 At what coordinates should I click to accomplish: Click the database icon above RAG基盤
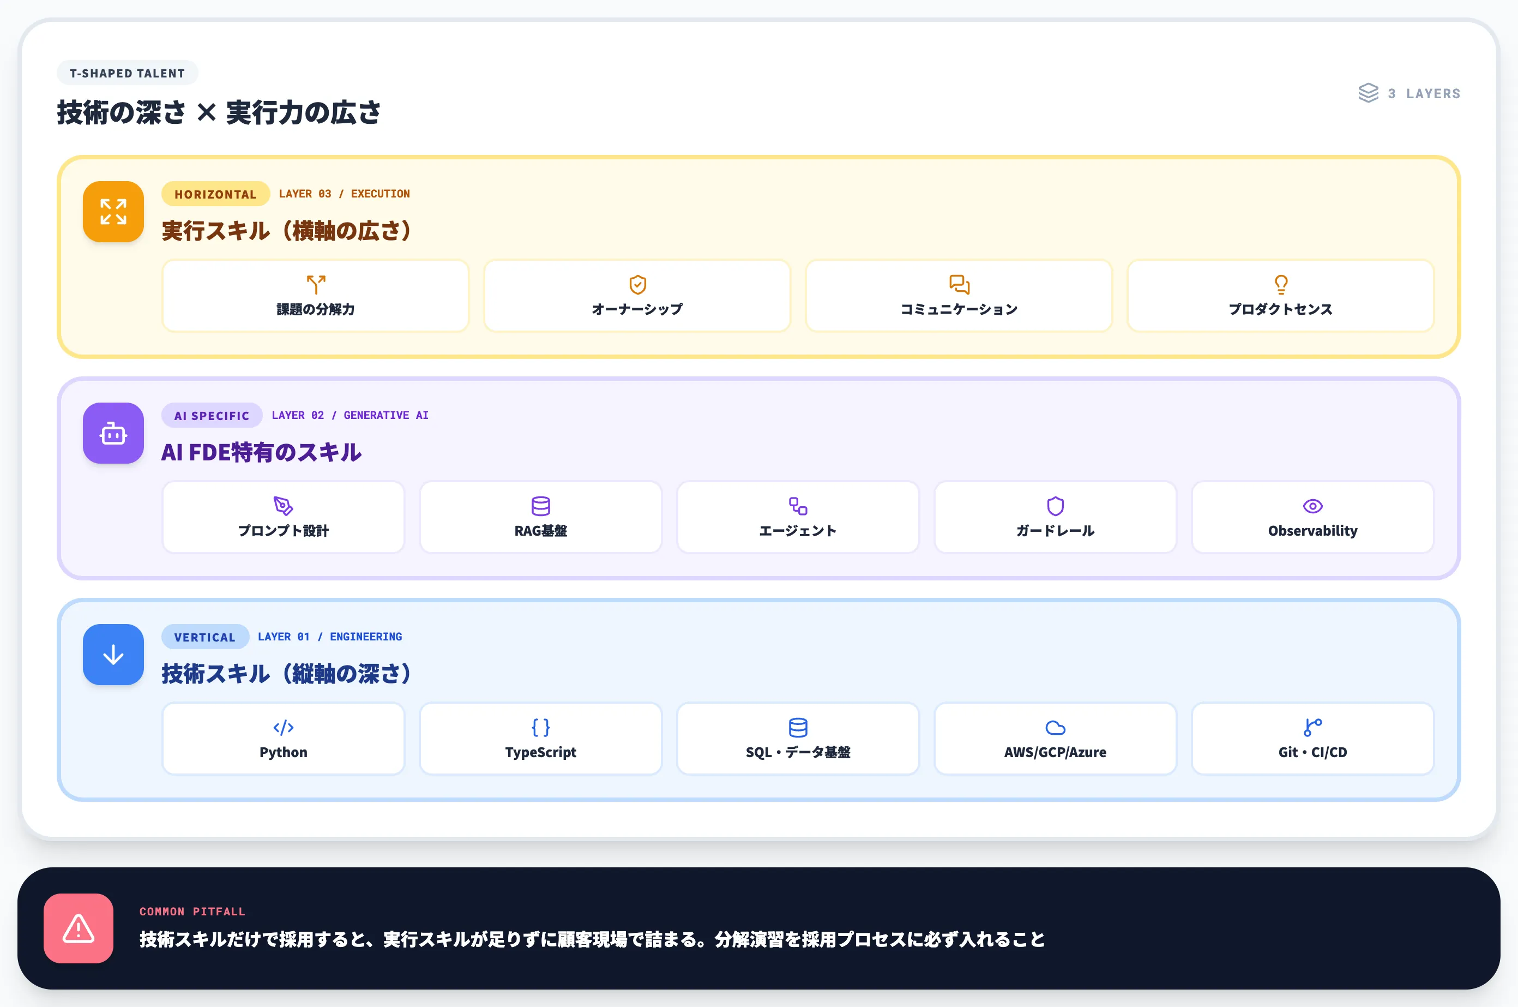(x=540, y=506)
